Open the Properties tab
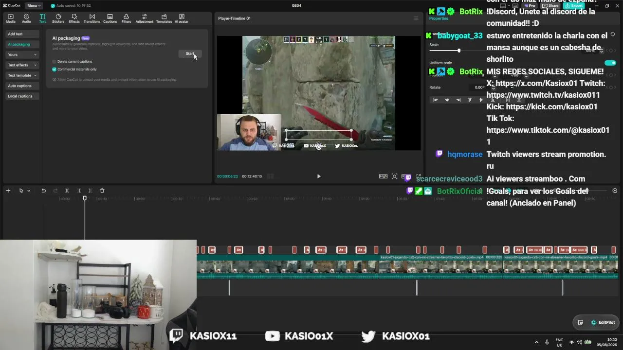This screenshot has width=623, height=350. [x=439, y=18]
